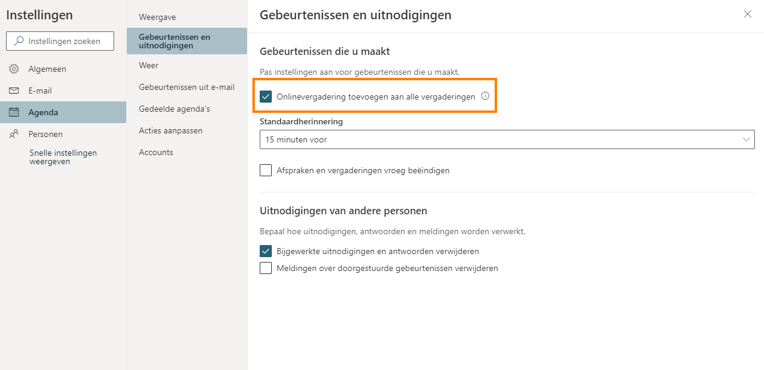The height and width of the screenshot is (370, 764).
Task: Click the text Pas instellingen aan description
Action: pos(359,72)
